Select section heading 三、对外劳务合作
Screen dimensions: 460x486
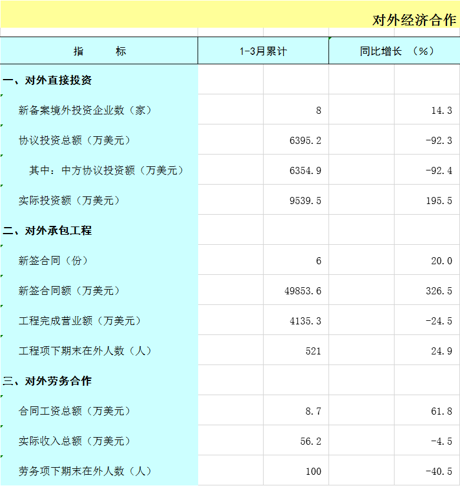click(x=47, y=381)
